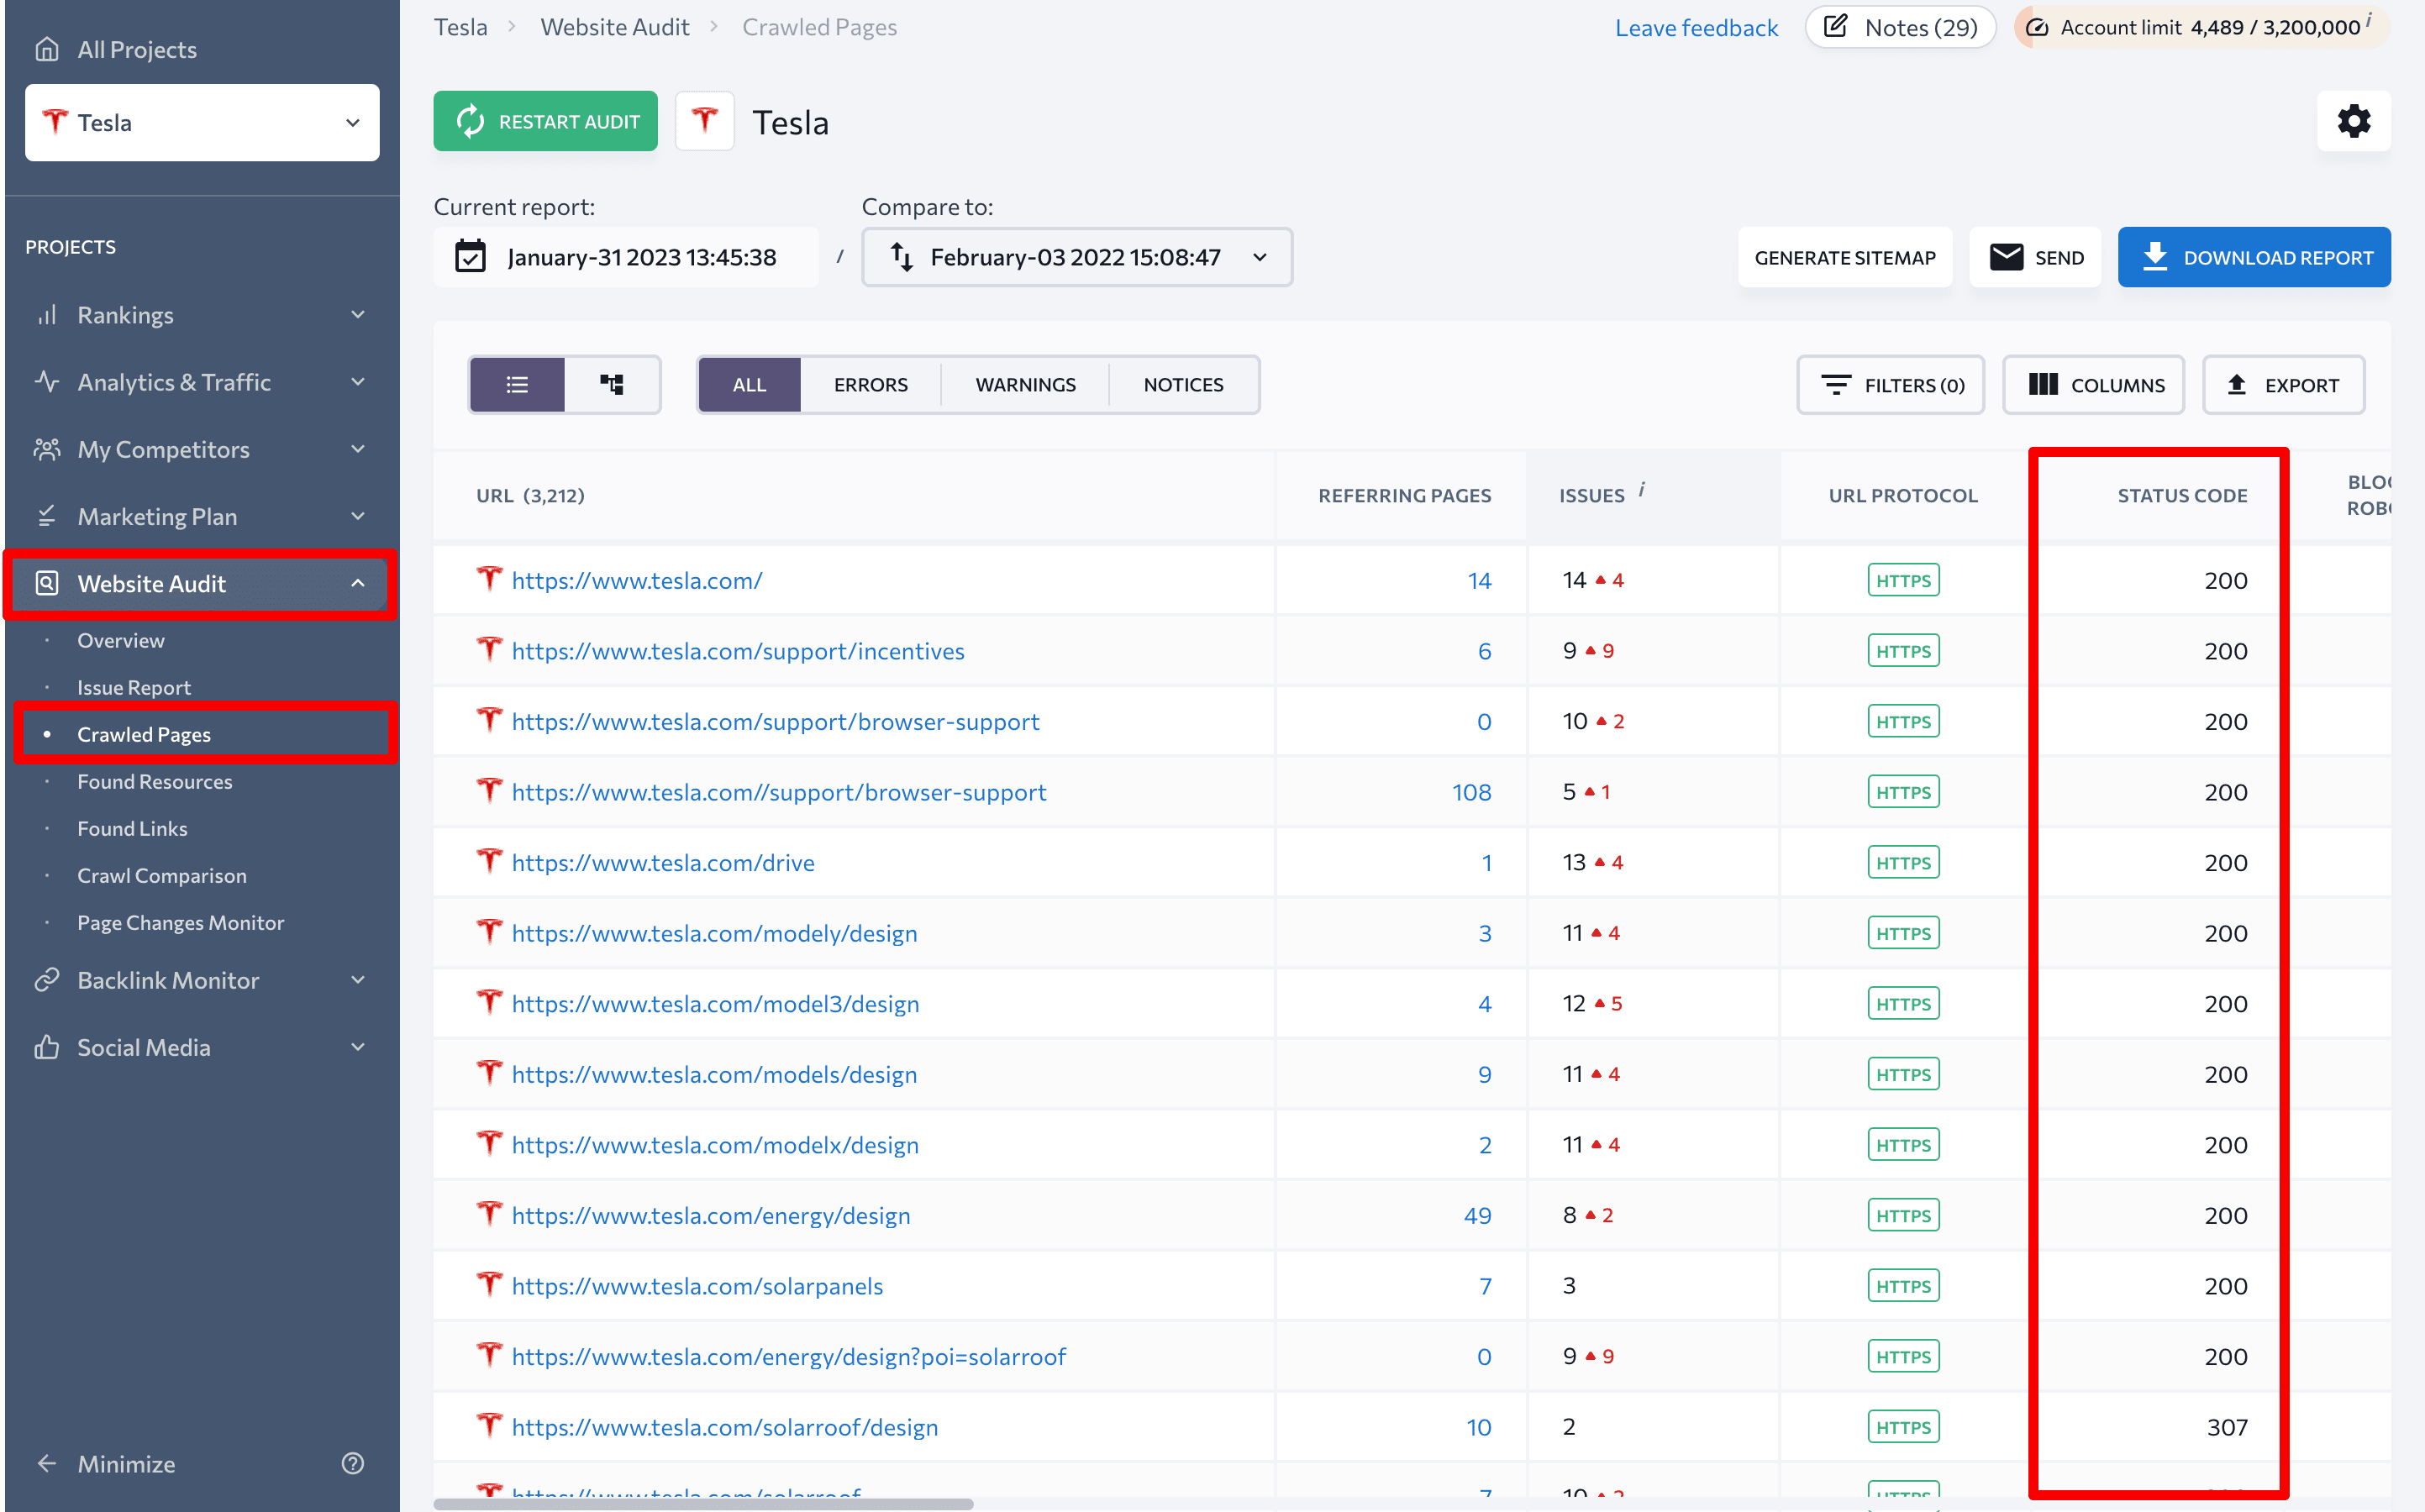Click the Export icon button
Screen dimensions: 2425x1512
[2237, 383]
